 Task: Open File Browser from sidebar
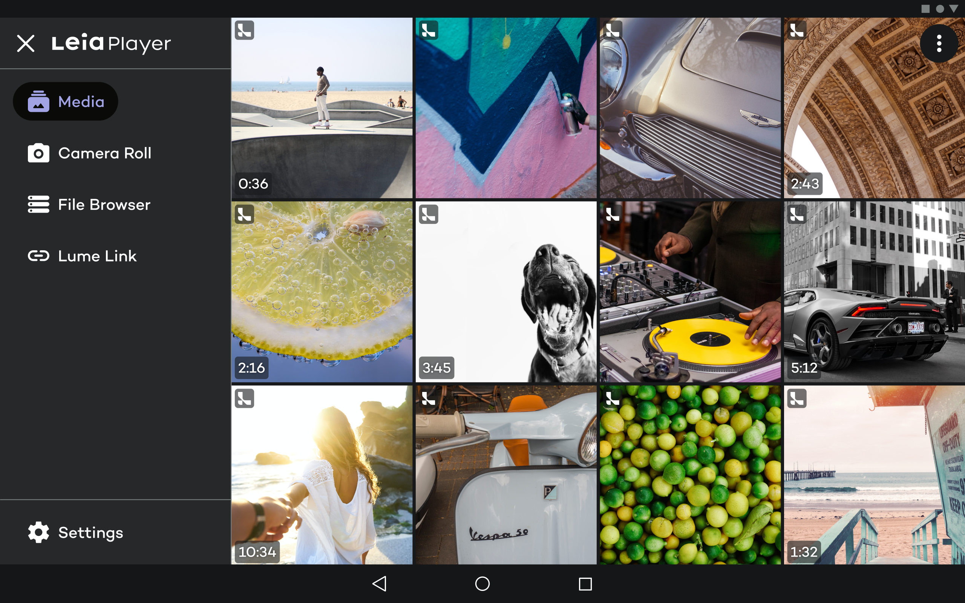click(x=89, y=204)
